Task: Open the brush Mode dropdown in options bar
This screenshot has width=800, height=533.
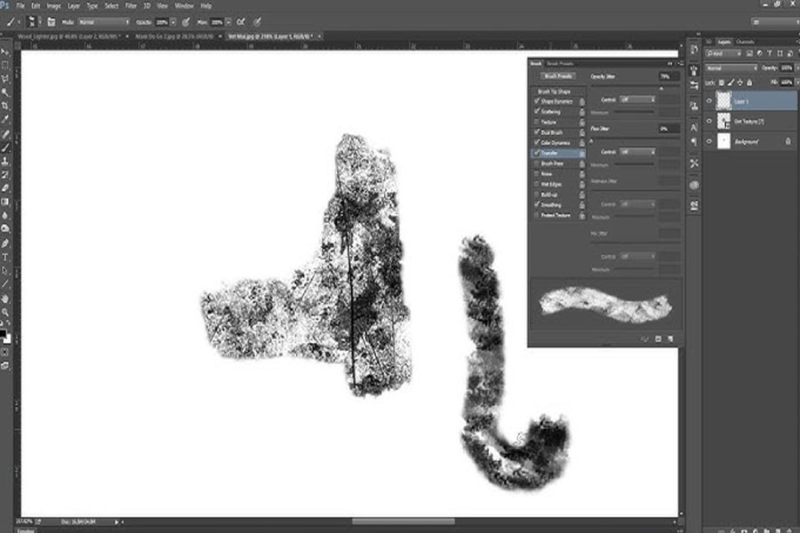Action: (x=104, y=22)
